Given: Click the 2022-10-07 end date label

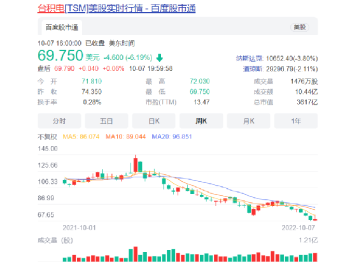Looking at the screenshot, I should click(299, 228).
